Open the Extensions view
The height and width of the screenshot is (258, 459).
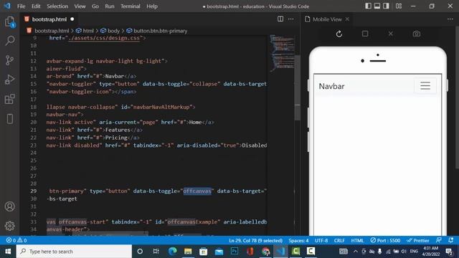pos(9,99)
